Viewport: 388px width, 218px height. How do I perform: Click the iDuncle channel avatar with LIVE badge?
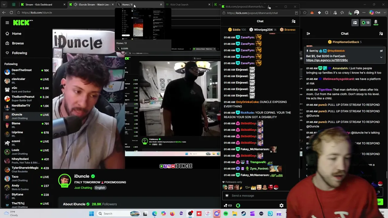65,180
